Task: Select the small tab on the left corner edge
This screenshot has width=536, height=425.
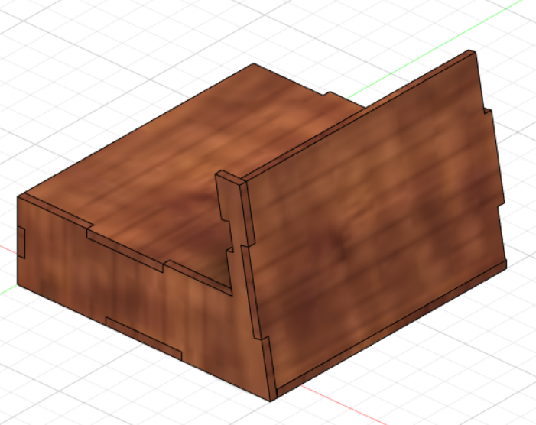Action: pyautogui.click(x=21, y=242)
